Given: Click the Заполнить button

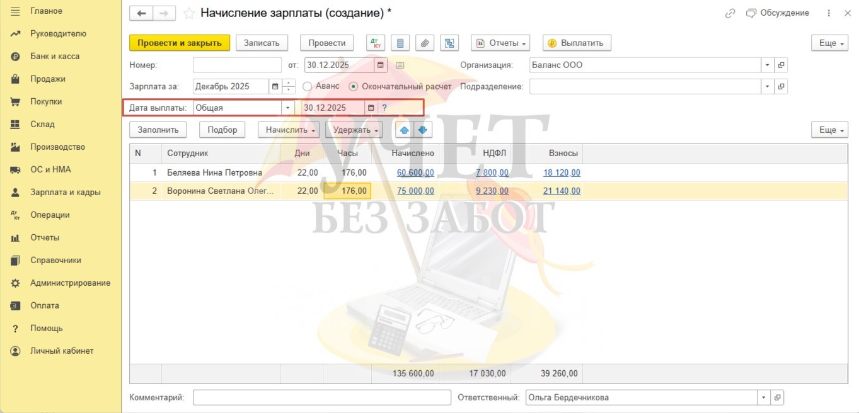Looking at the screenshot, I should 158,130.
